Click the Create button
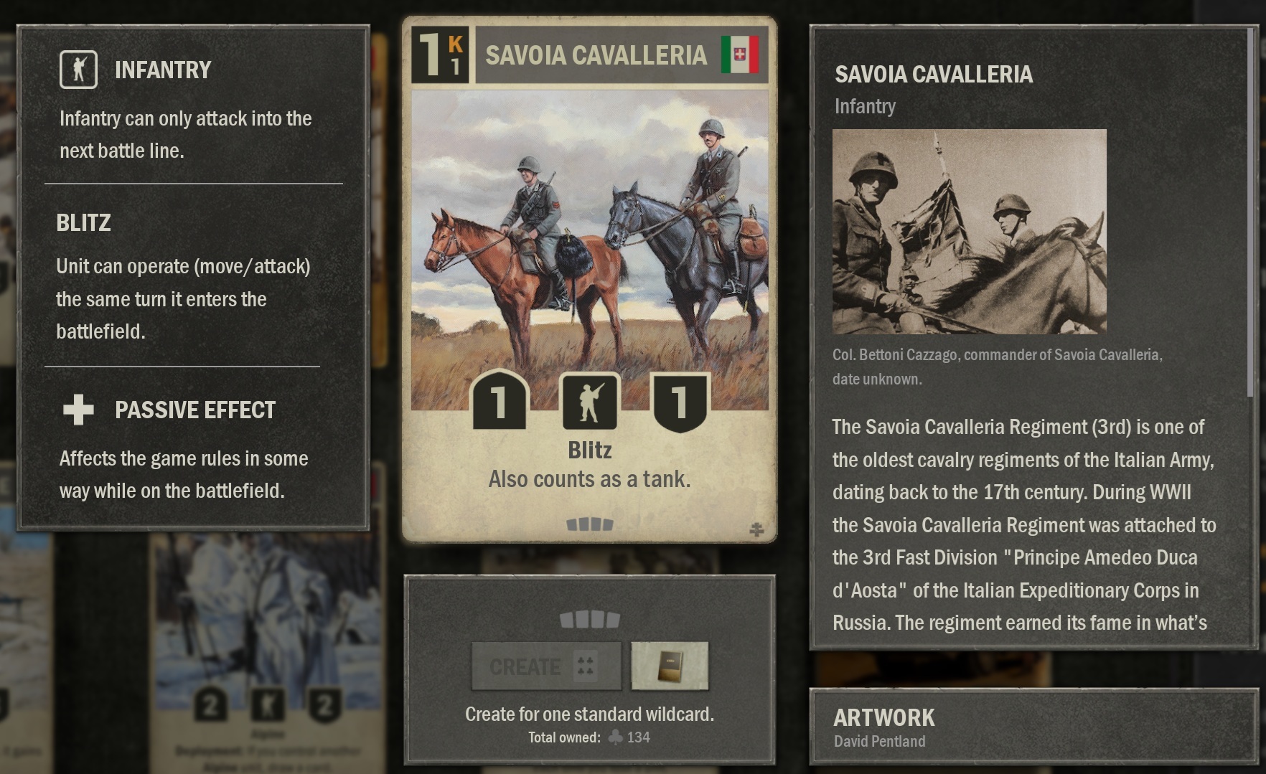This screenshot has width=1266, height=774. tap(547, 666)
